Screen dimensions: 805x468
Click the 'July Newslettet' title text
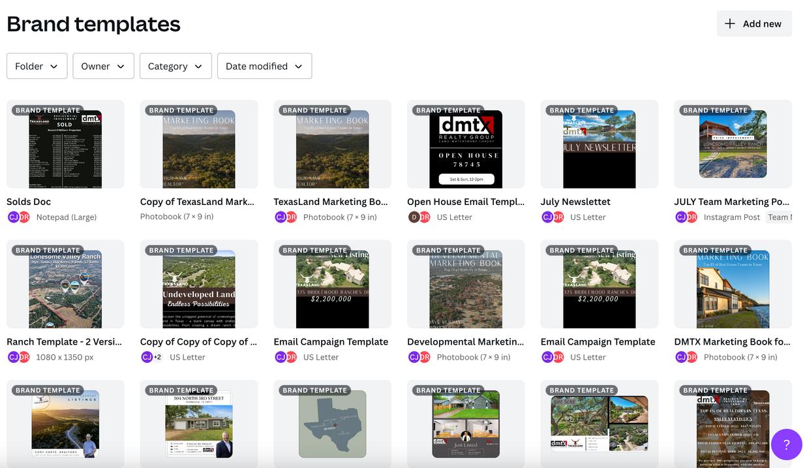pyautogui.click(x=576, y=202)
